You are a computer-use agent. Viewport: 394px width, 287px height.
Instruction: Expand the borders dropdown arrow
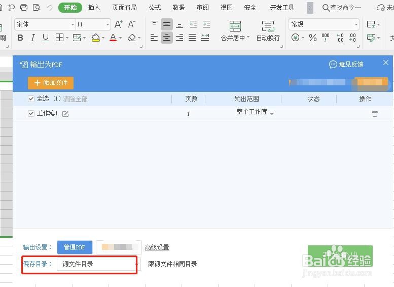[x=67, y=38]
